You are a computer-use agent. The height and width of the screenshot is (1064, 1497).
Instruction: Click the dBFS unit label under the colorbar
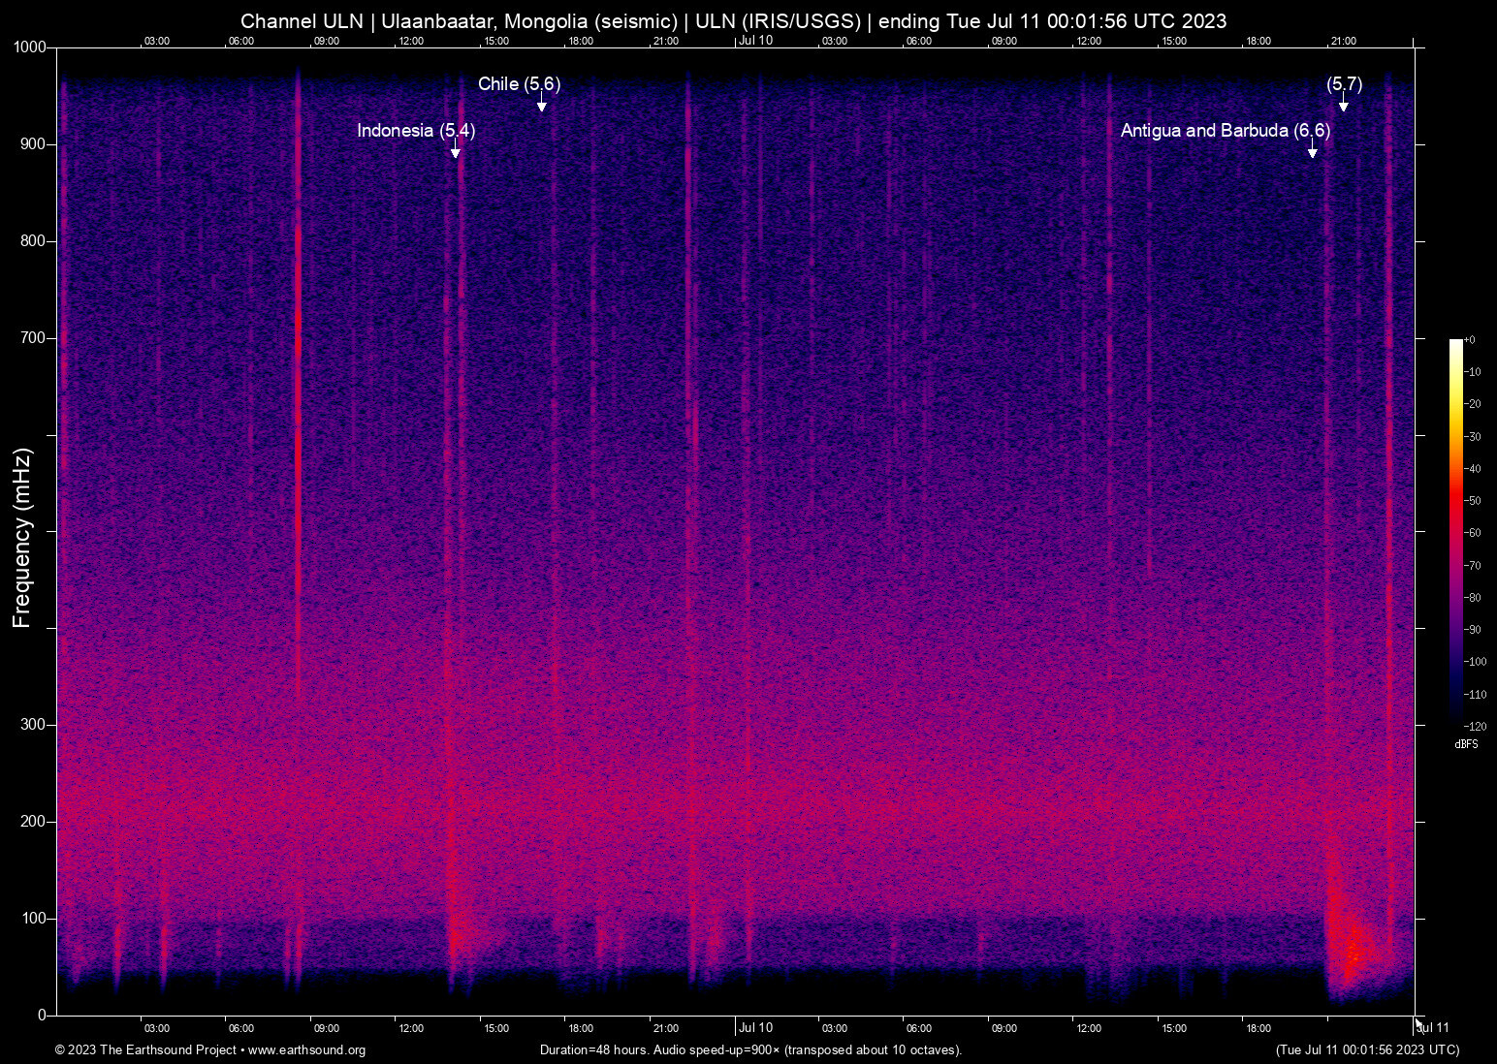click(1466, 744)
